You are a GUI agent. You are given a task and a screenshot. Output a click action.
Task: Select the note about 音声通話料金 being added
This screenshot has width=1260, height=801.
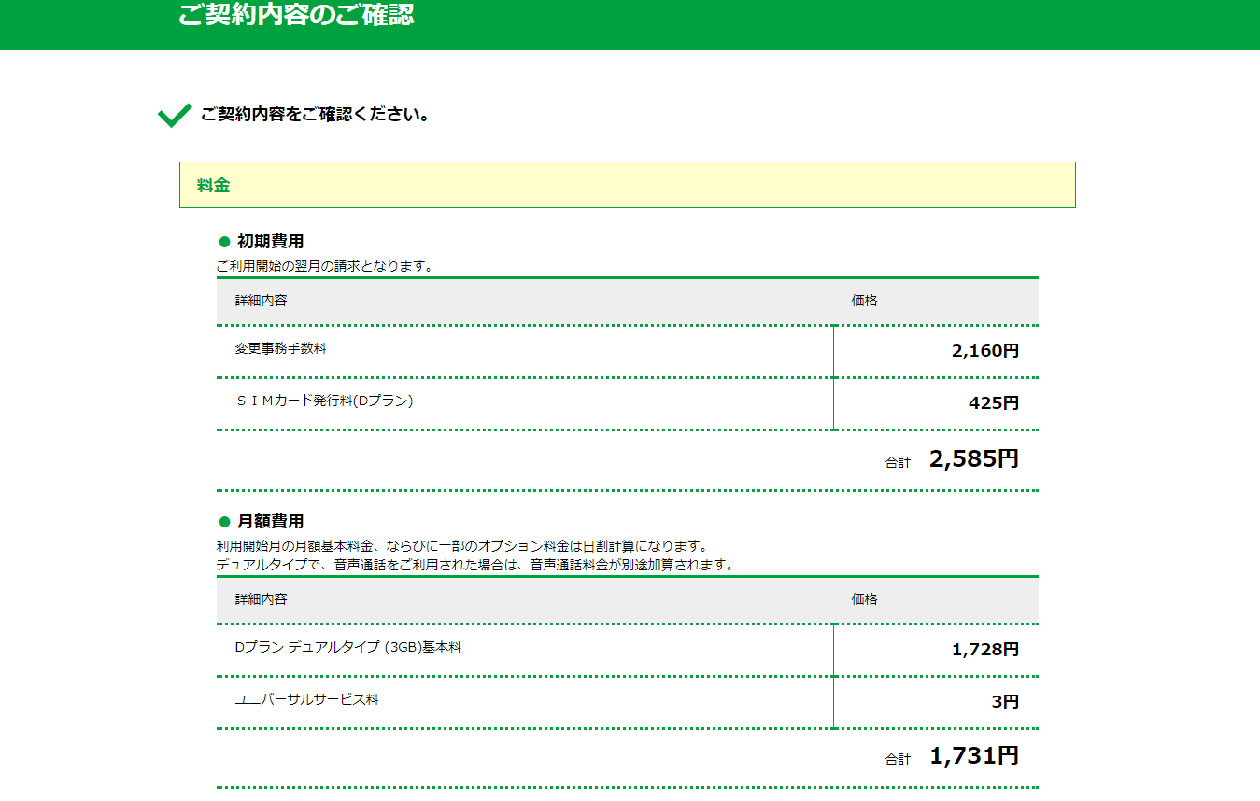[x=475, y=565]
